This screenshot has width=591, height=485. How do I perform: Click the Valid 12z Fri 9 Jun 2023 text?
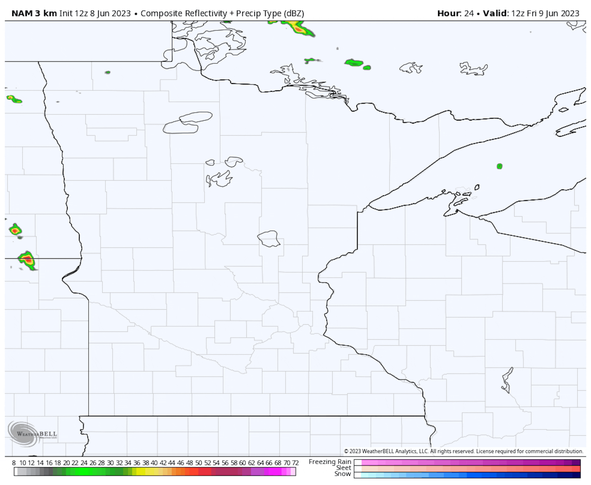pyautogui.click(x=531, y=13)
